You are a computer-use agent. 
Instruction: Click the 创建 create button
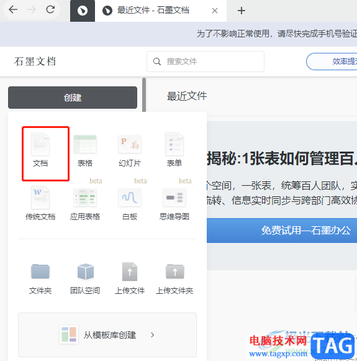point(73,98)
